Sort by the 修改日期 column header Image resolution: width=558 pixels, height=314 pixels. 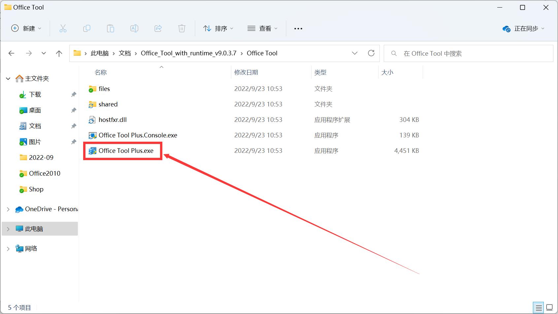click(x=246, y=72)
